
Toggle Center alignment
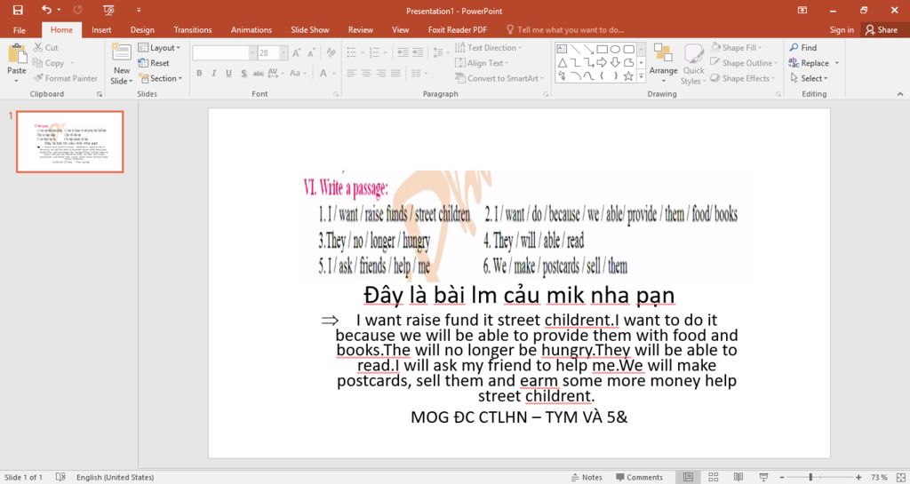(x=366, y=73)
